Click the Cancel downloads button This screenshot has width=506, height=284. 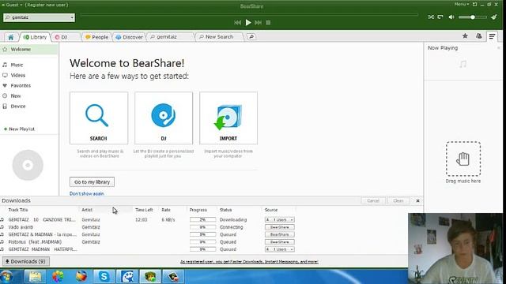[373, 200]
